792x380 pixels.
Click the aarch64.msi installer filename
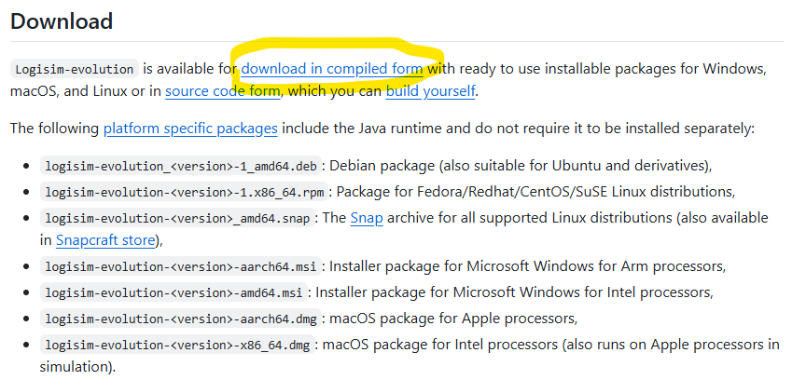point(182,266)
